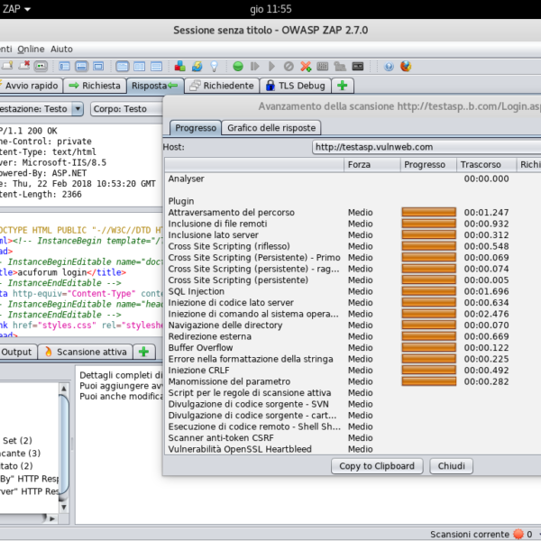Image resolution: width=541 pixels, height=541 pixels.
Task: Add a new top tab with green plus
Action: pyautogui.click(x=343, y=86)
